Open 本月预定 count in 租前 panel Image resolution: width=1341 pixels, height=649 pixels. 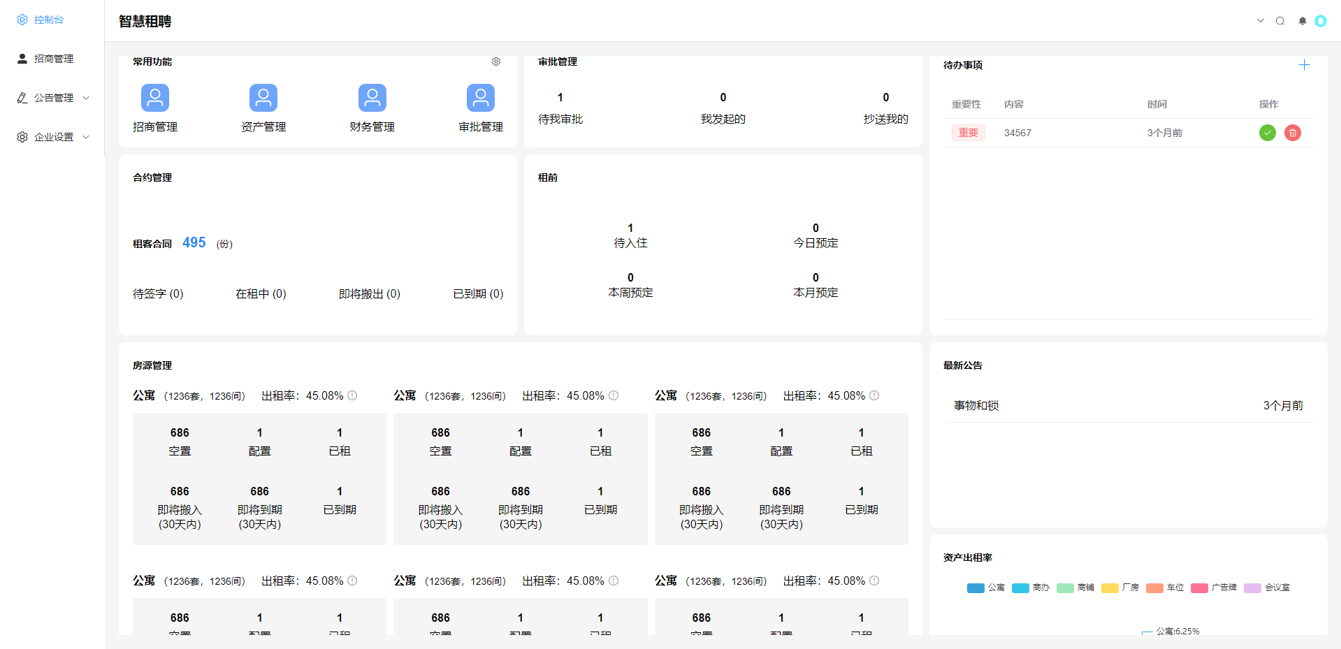coord(816,285)
